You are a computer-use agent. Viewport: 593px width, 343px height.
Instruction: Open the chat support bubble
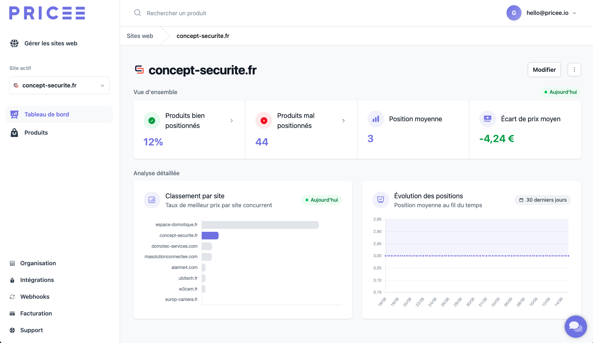tap(576, 327)
